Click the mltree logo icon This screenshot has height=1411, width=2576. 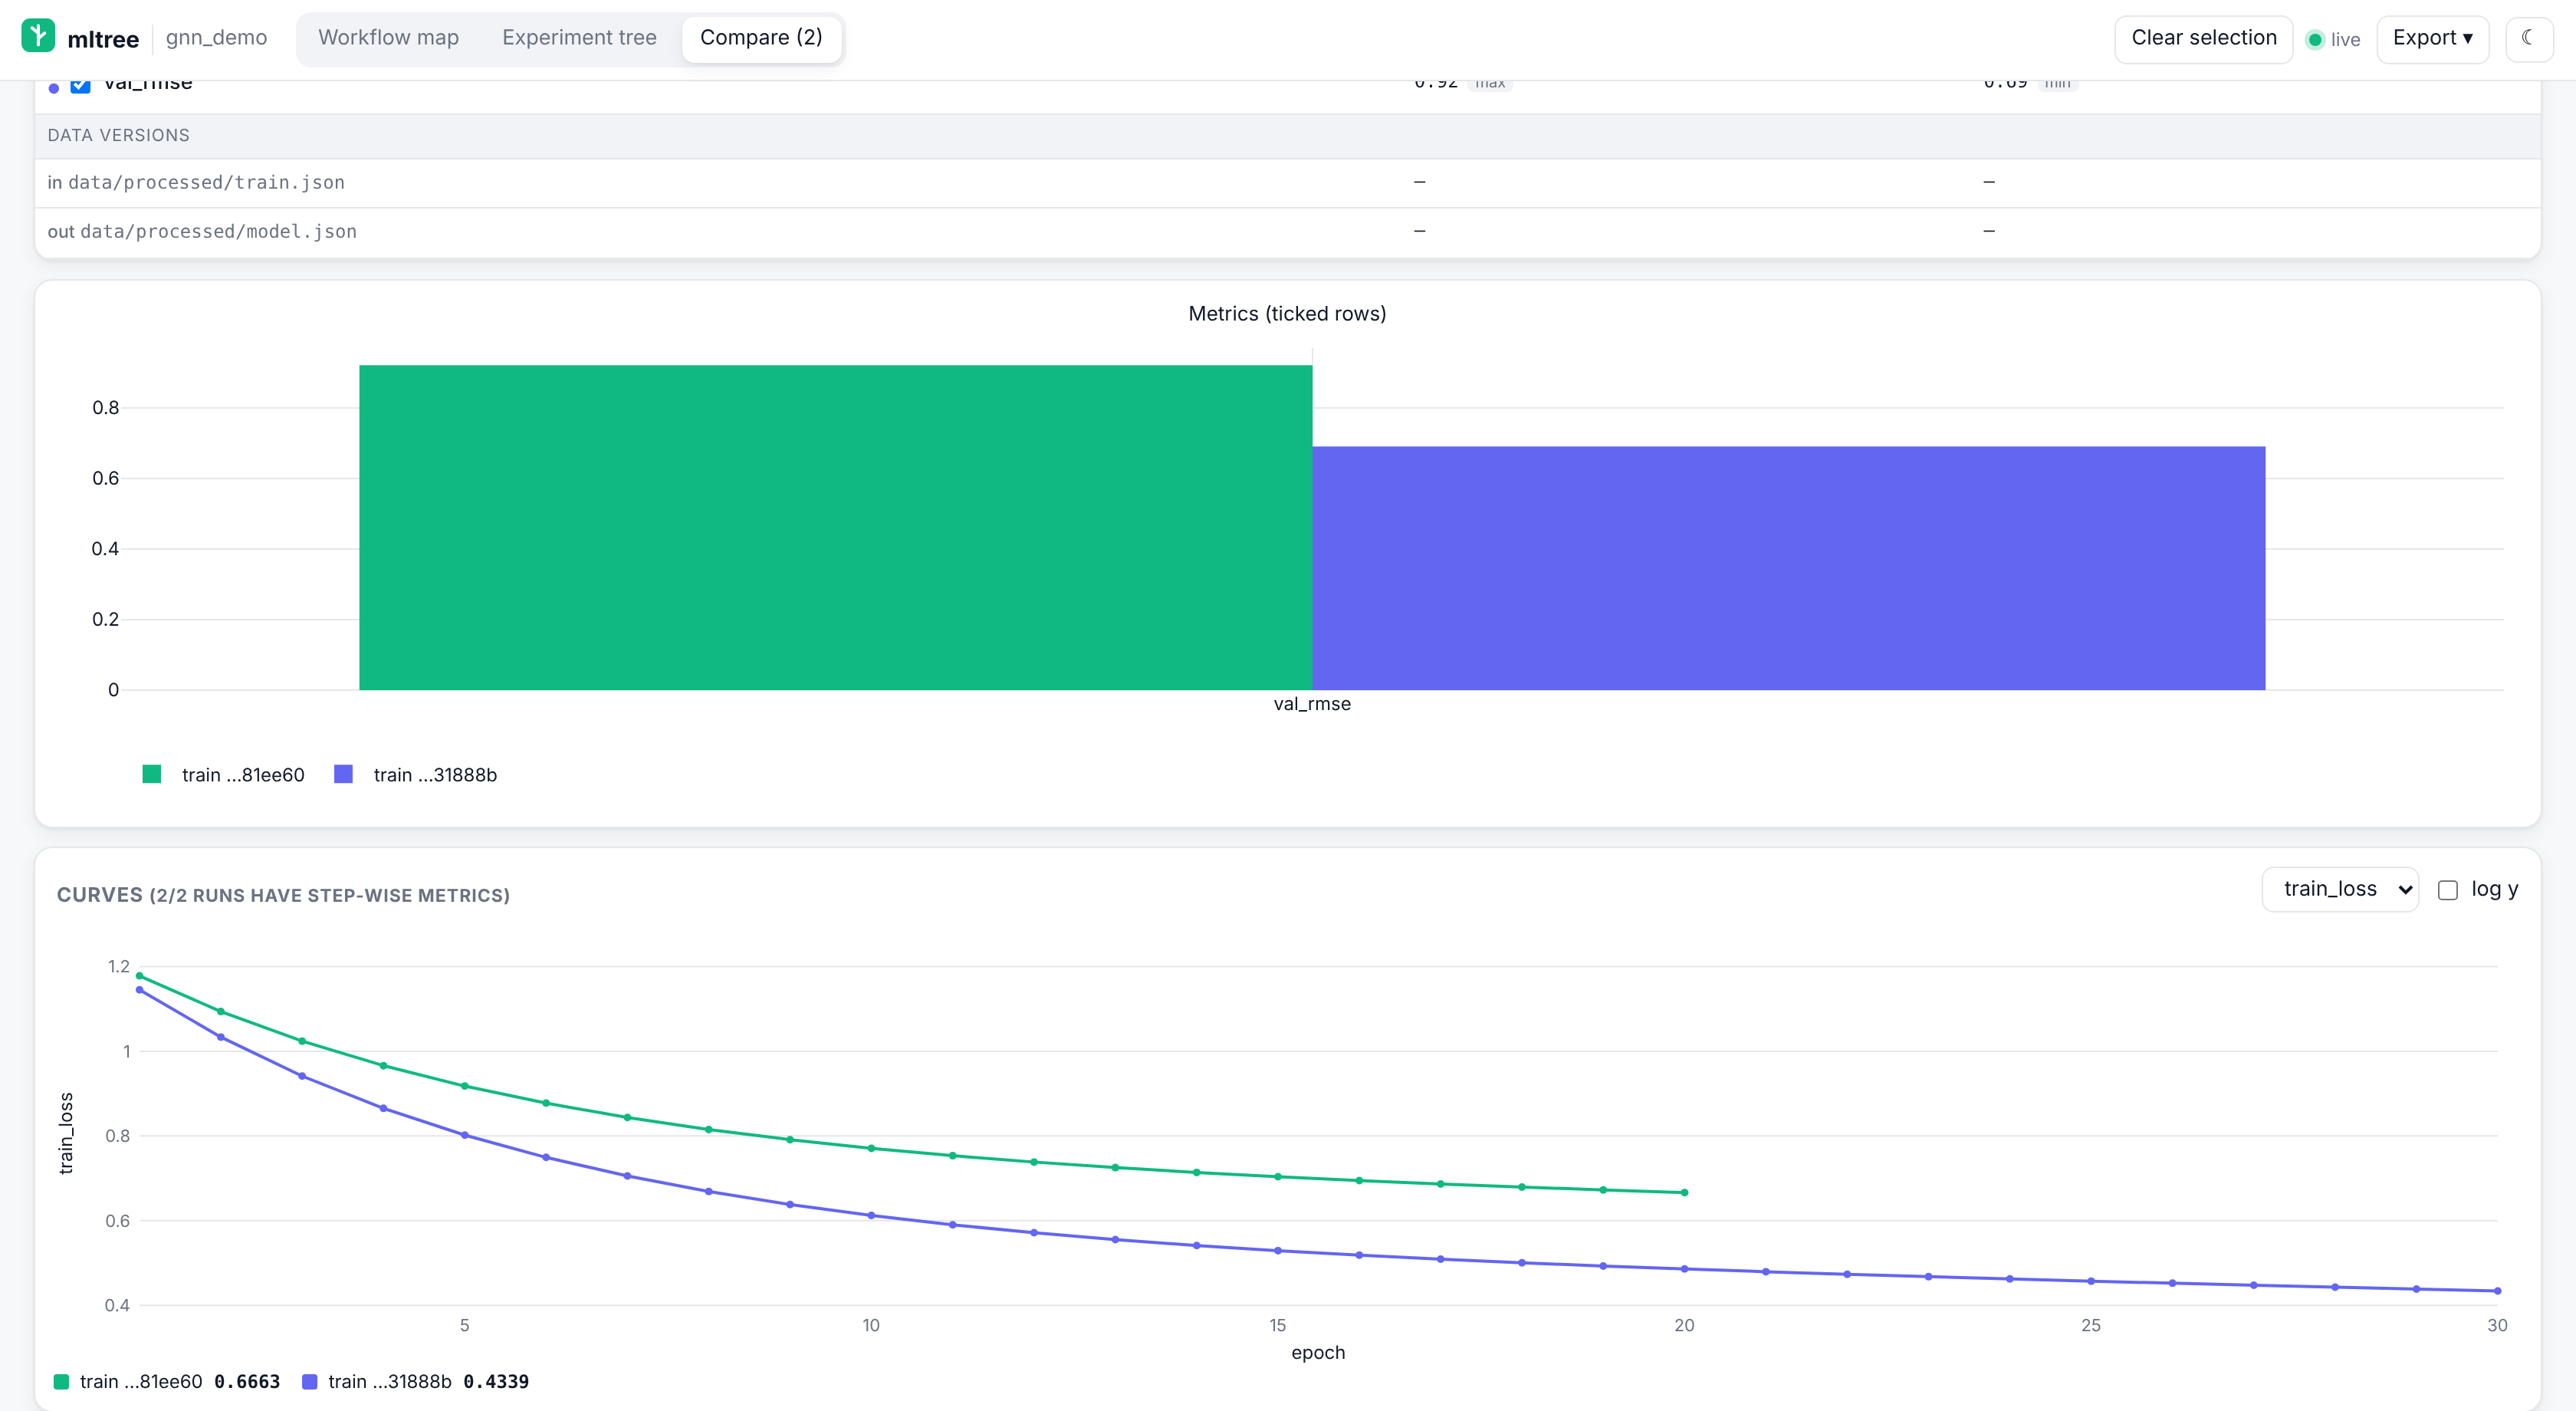(x=38, y=37)
